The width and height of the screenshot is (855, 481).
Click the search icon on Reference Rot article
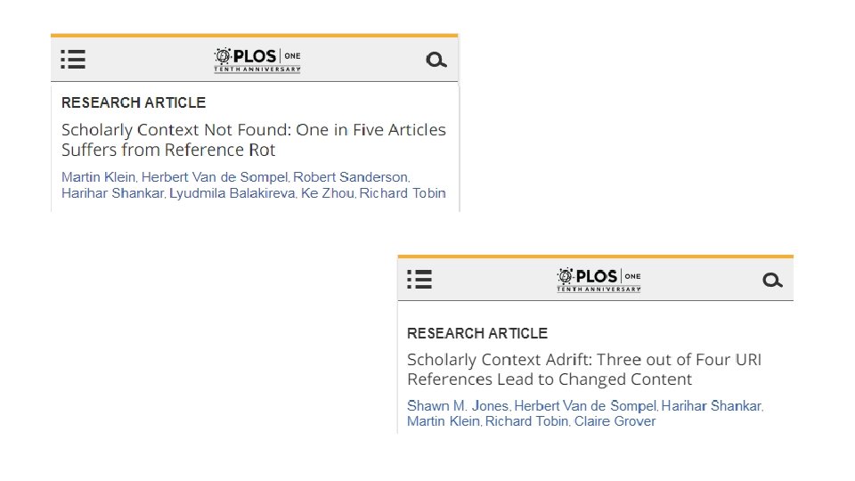point(436,60)
